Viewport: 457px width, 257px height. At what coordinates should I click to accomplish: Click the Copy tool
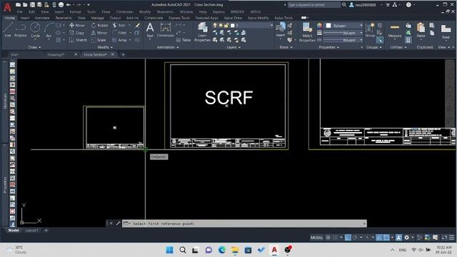point(77,33)
